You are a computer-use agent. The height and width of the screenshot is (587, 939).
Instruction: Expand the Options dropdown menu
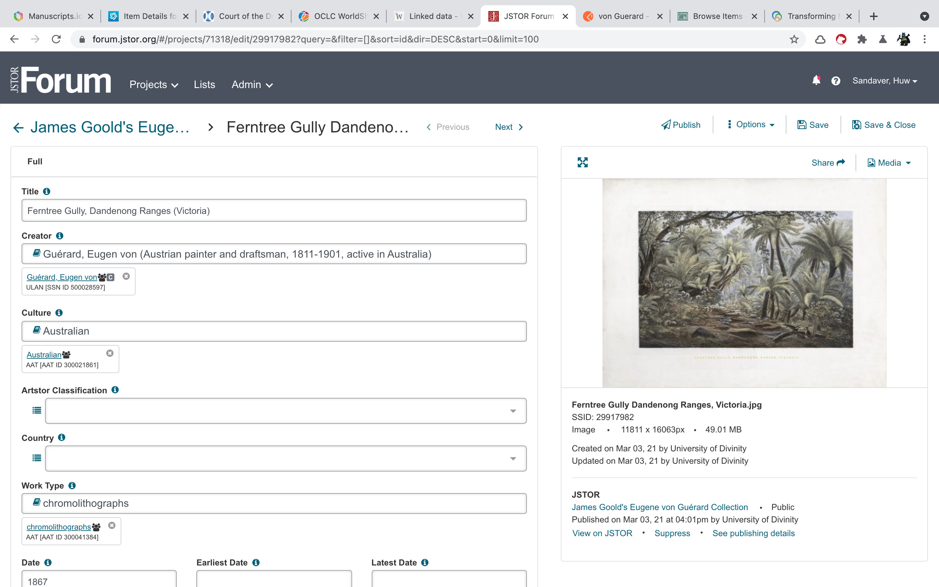tap(751, 125)
